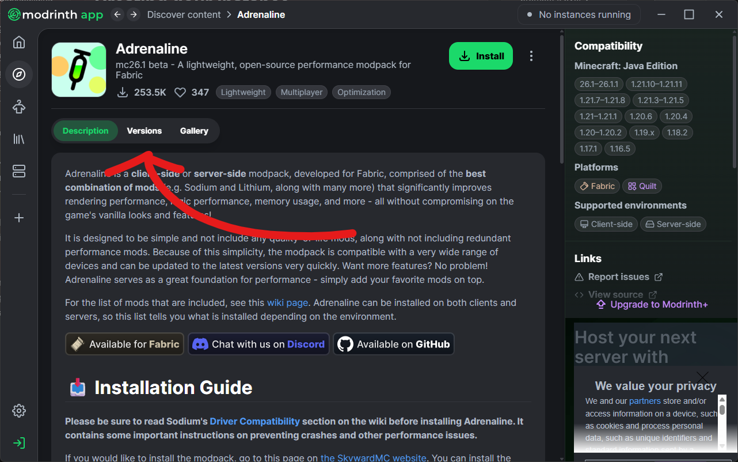The width and height of the screenshot is (738, 462).
Task: Click the Fabric platform chip
Action: [597, 186]
